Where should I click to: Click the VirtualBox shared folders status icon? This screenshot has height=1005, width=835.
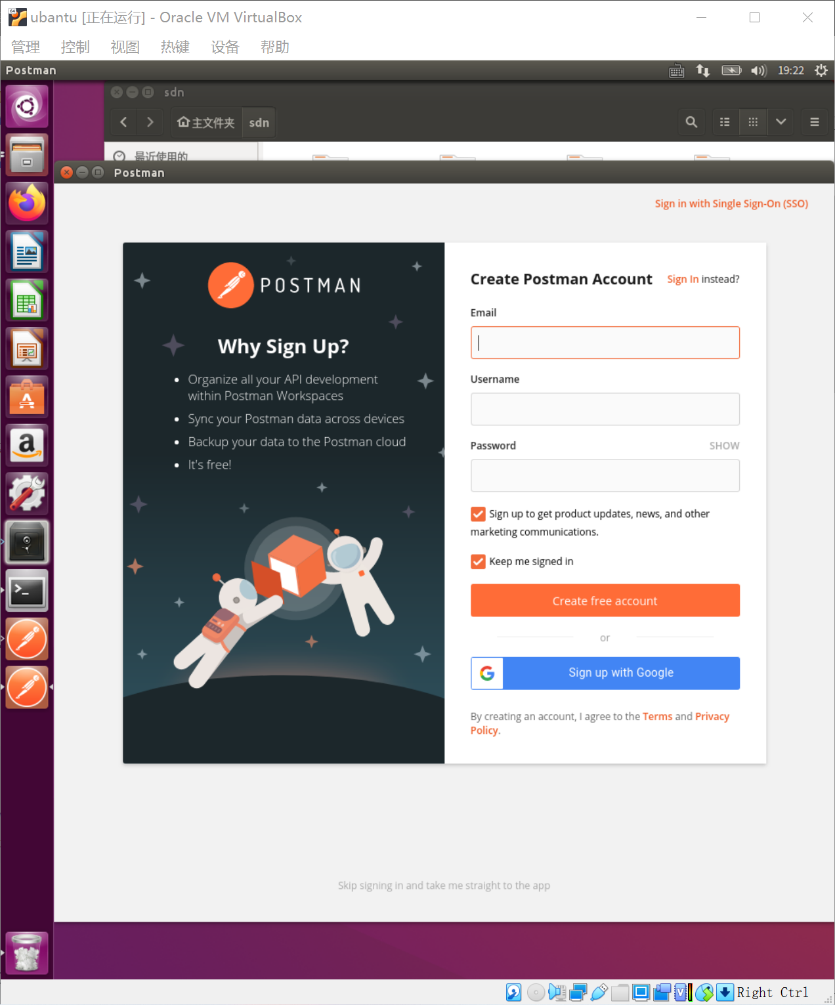pos(620,993)
